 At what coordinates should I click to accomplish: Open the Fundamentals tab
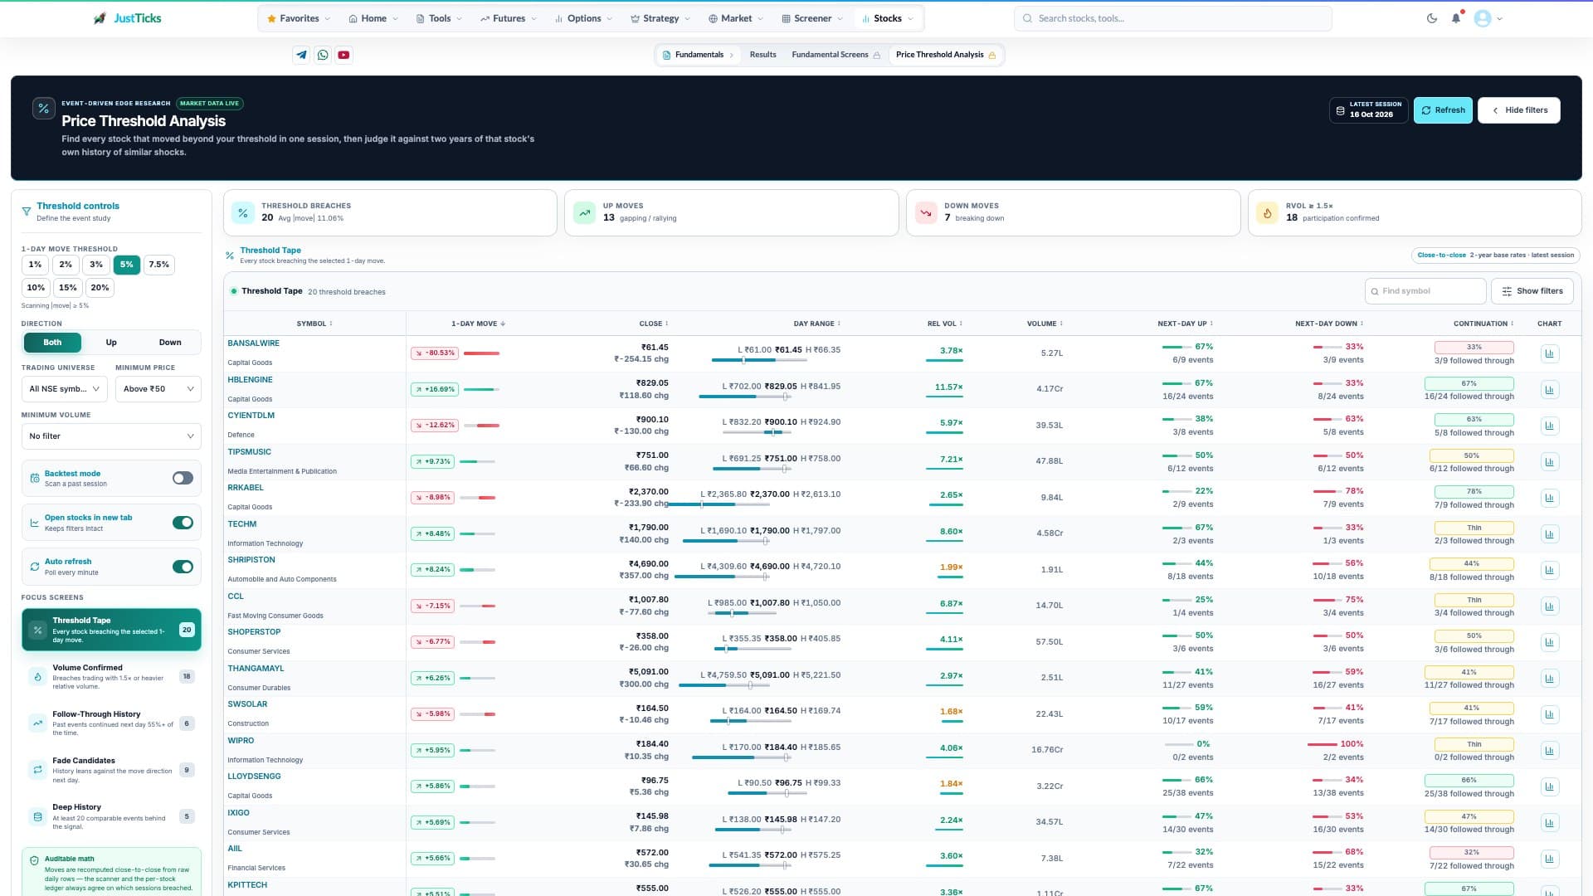(699, 55)
